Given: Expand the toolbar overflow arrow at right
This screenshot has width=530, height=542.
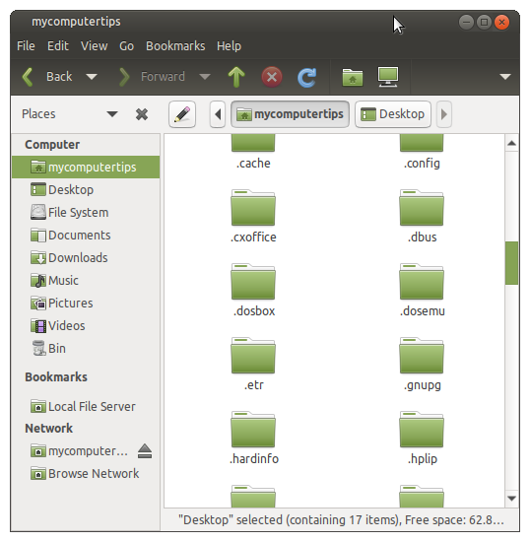Looking at the screenshot, I should pyautogui.click(x=505, y=77).
